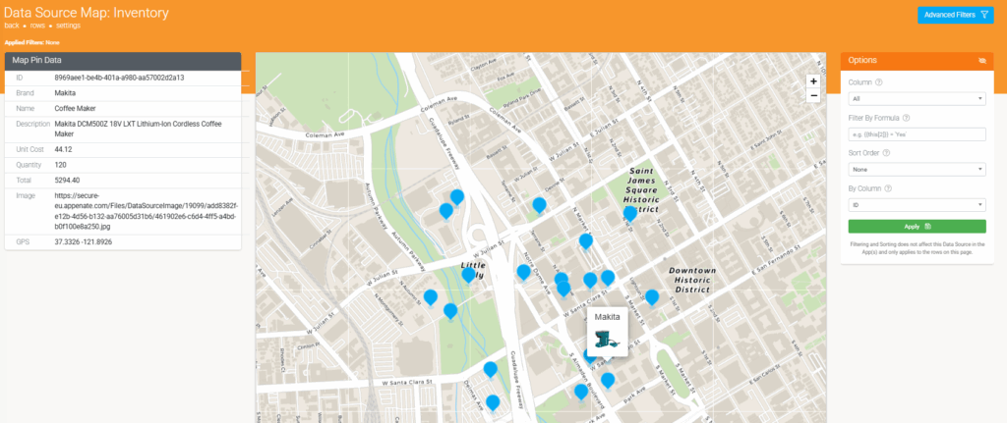Select the pin on W Santa Clara St west of freeway
Screen dimensions: 1007x423
coord(490,368)
